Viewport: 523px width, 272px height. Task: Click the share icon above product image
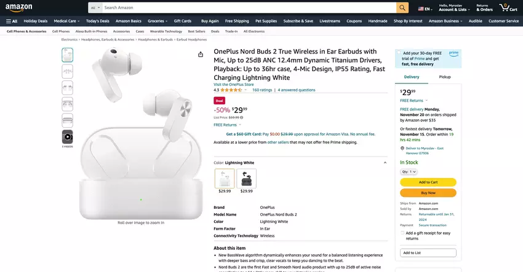[x=201, y=54]
